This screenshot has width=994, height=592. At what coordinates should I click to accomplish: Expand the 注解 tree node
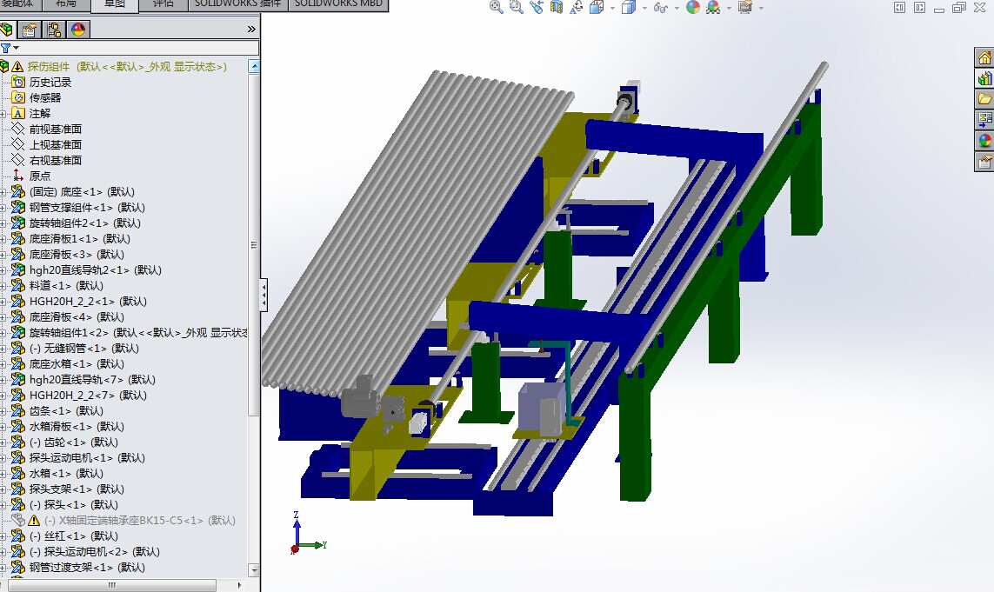[x=3, y=114]
